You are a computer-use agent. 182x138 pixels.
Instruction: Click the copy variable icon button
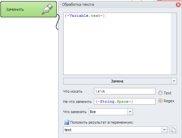tap(173, 129)
